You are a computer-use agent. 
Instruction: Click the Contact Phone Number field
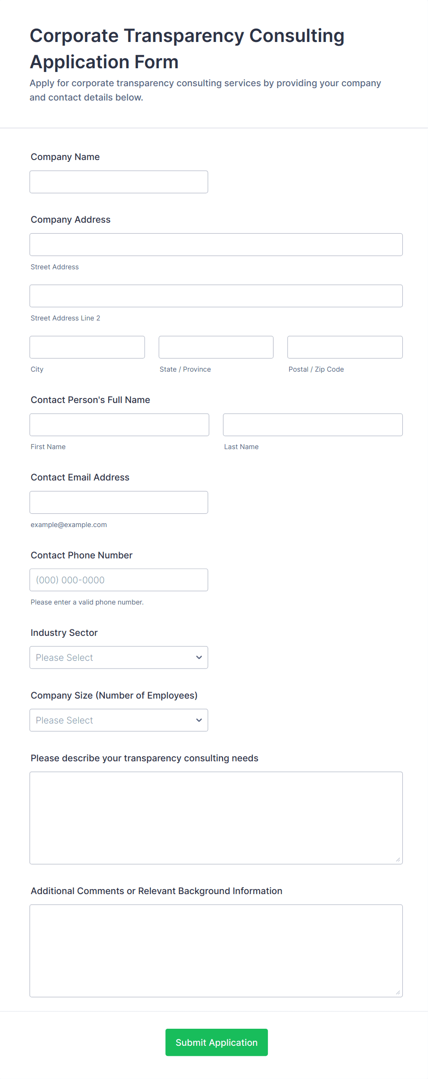[x=118, y=580]
